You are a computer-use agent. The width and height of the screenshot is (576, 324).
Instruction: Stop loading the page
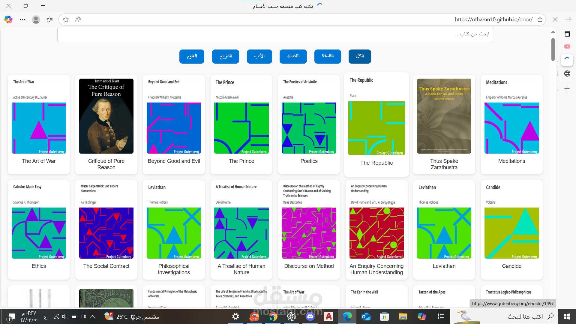(555, 19)
